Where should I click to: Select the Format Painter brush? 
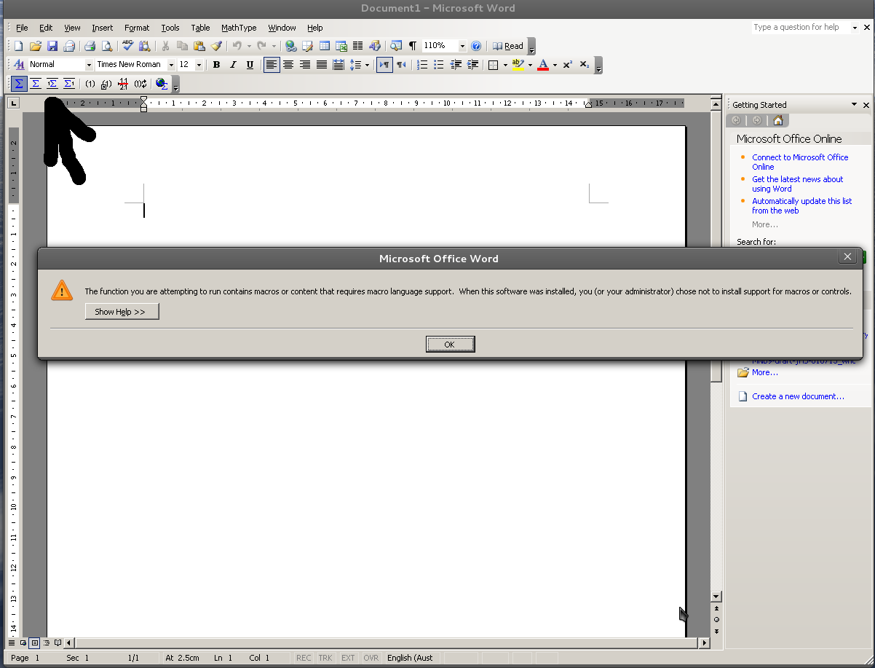[216, 46]
